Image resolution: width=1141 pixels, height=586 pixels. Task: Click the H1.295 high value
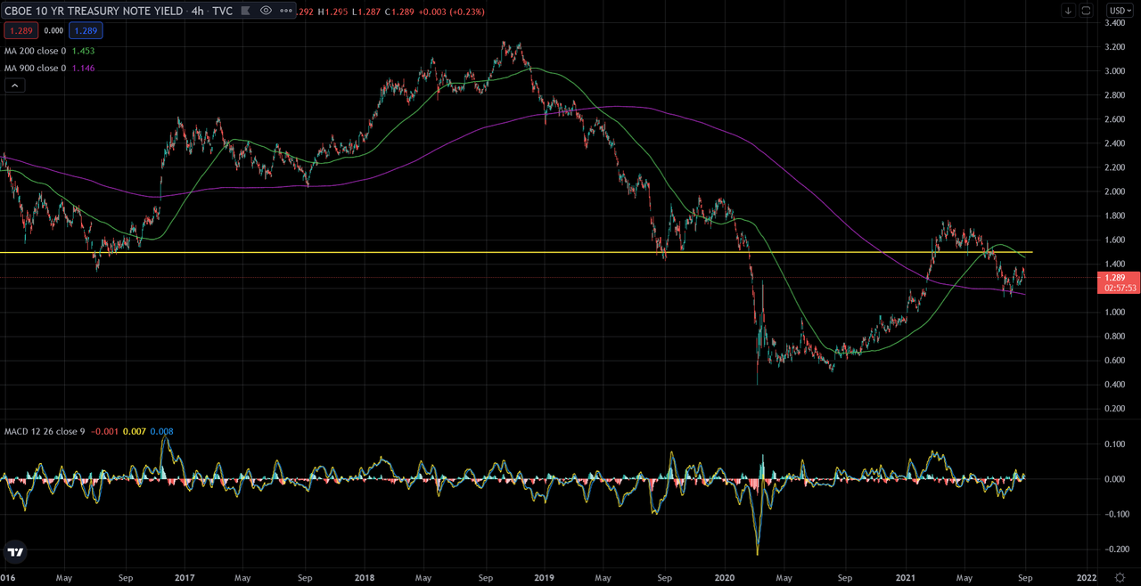tap(335, 11)
